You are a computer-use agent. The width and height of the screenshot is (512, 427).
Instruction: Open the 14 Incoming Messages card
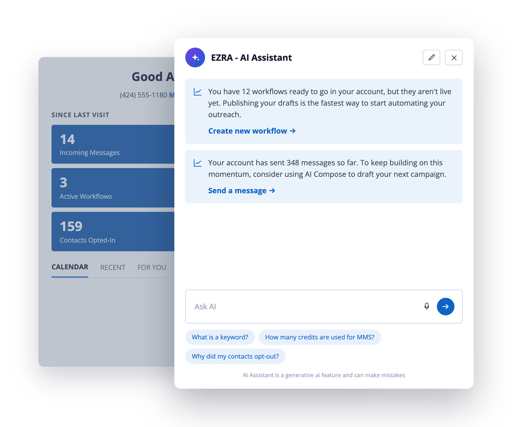(112, 144)
